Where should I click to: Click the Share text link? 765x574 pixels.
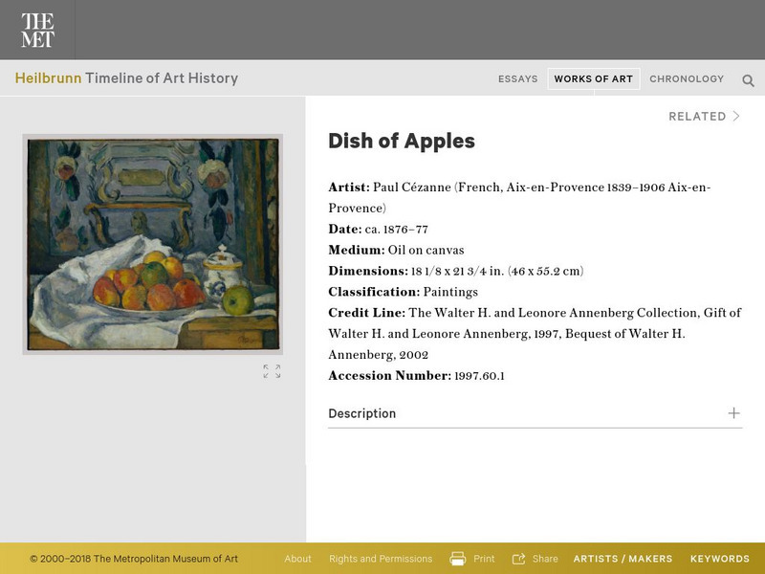click(x=545, y=559)
